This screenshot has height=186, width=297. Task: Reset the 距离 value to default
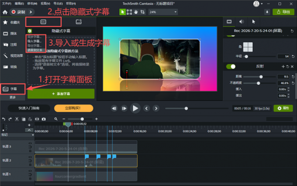coord(293,77)
